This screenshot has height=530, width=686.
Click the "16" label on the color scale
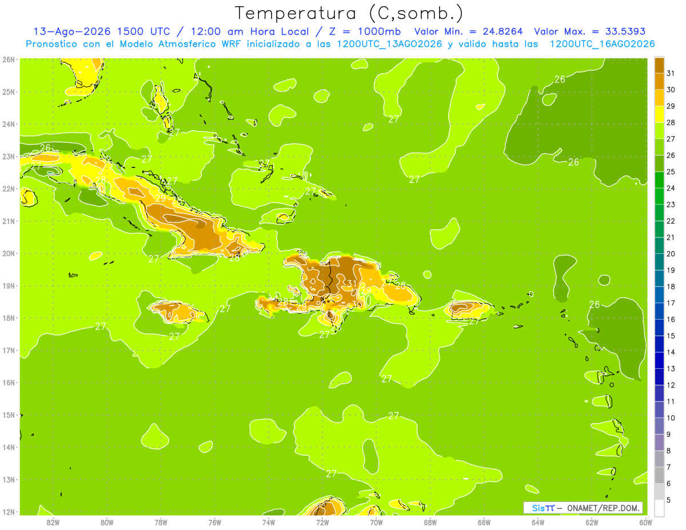click(671, 319)
